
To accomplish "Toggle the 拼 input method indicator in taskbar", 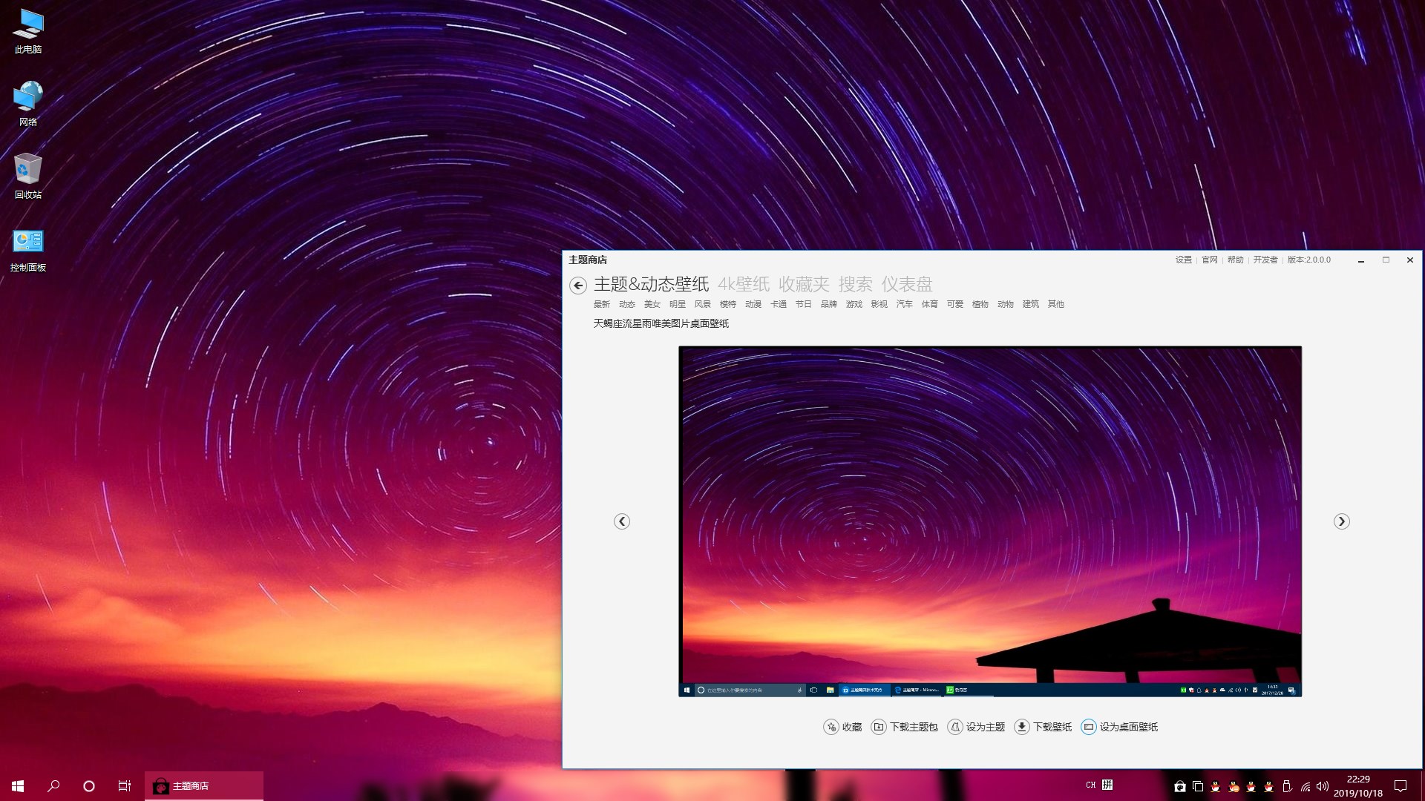I will [1107, 785].
